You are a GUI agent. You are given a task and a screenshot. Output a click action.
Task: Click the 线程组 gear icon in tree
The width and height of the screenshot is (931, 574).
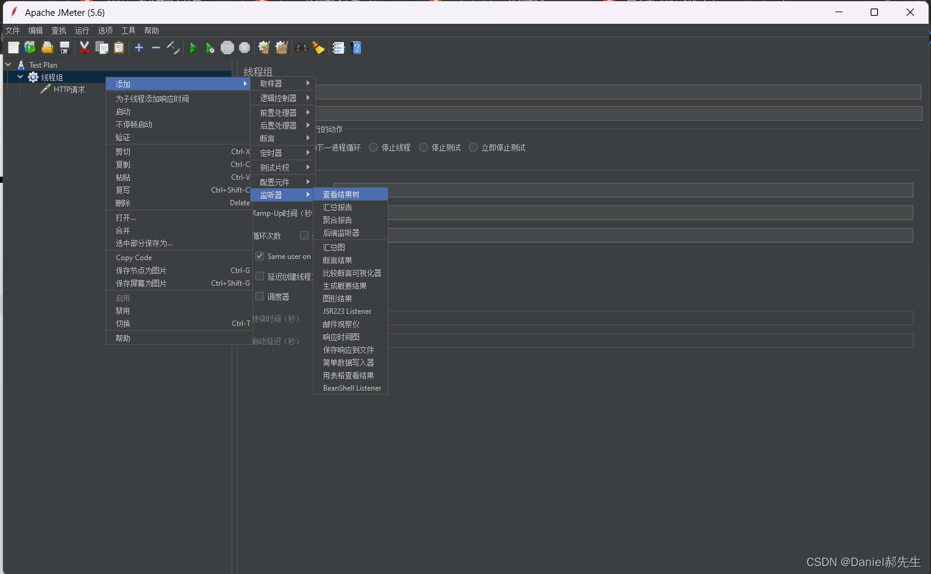[x=33, y=77]
